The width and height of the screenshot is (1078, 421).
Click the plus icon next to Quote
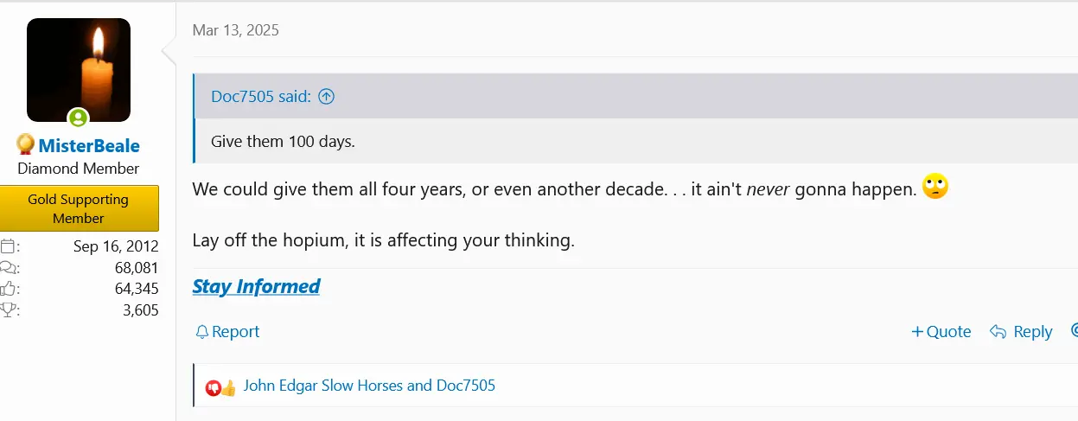pyautogui.click(x=917, y=332)
